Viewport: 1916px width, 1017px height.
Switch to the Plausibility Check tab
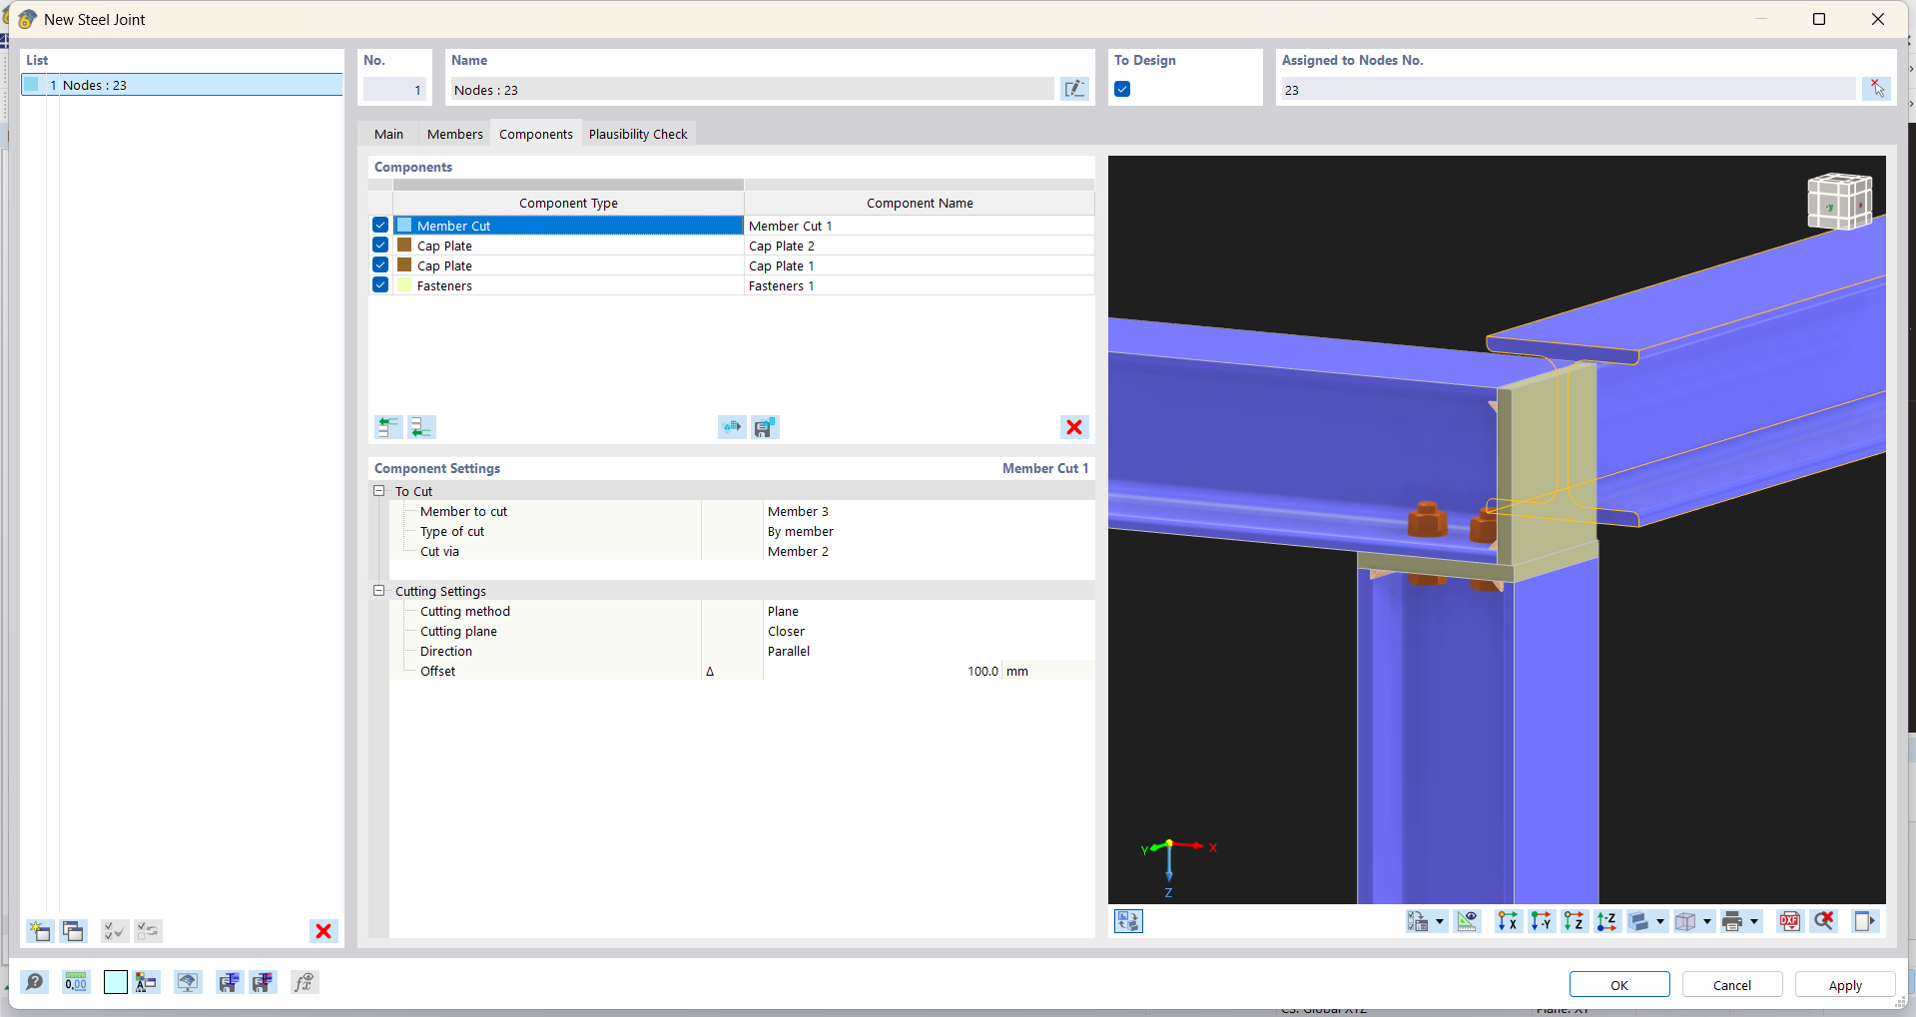[638, 134]
